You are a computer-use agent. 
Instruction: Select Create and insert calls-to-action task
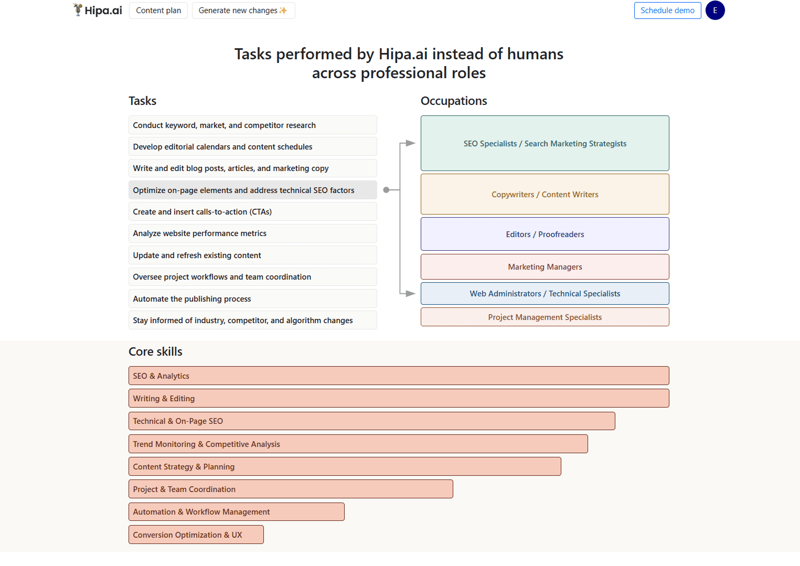tap(252, 212)
